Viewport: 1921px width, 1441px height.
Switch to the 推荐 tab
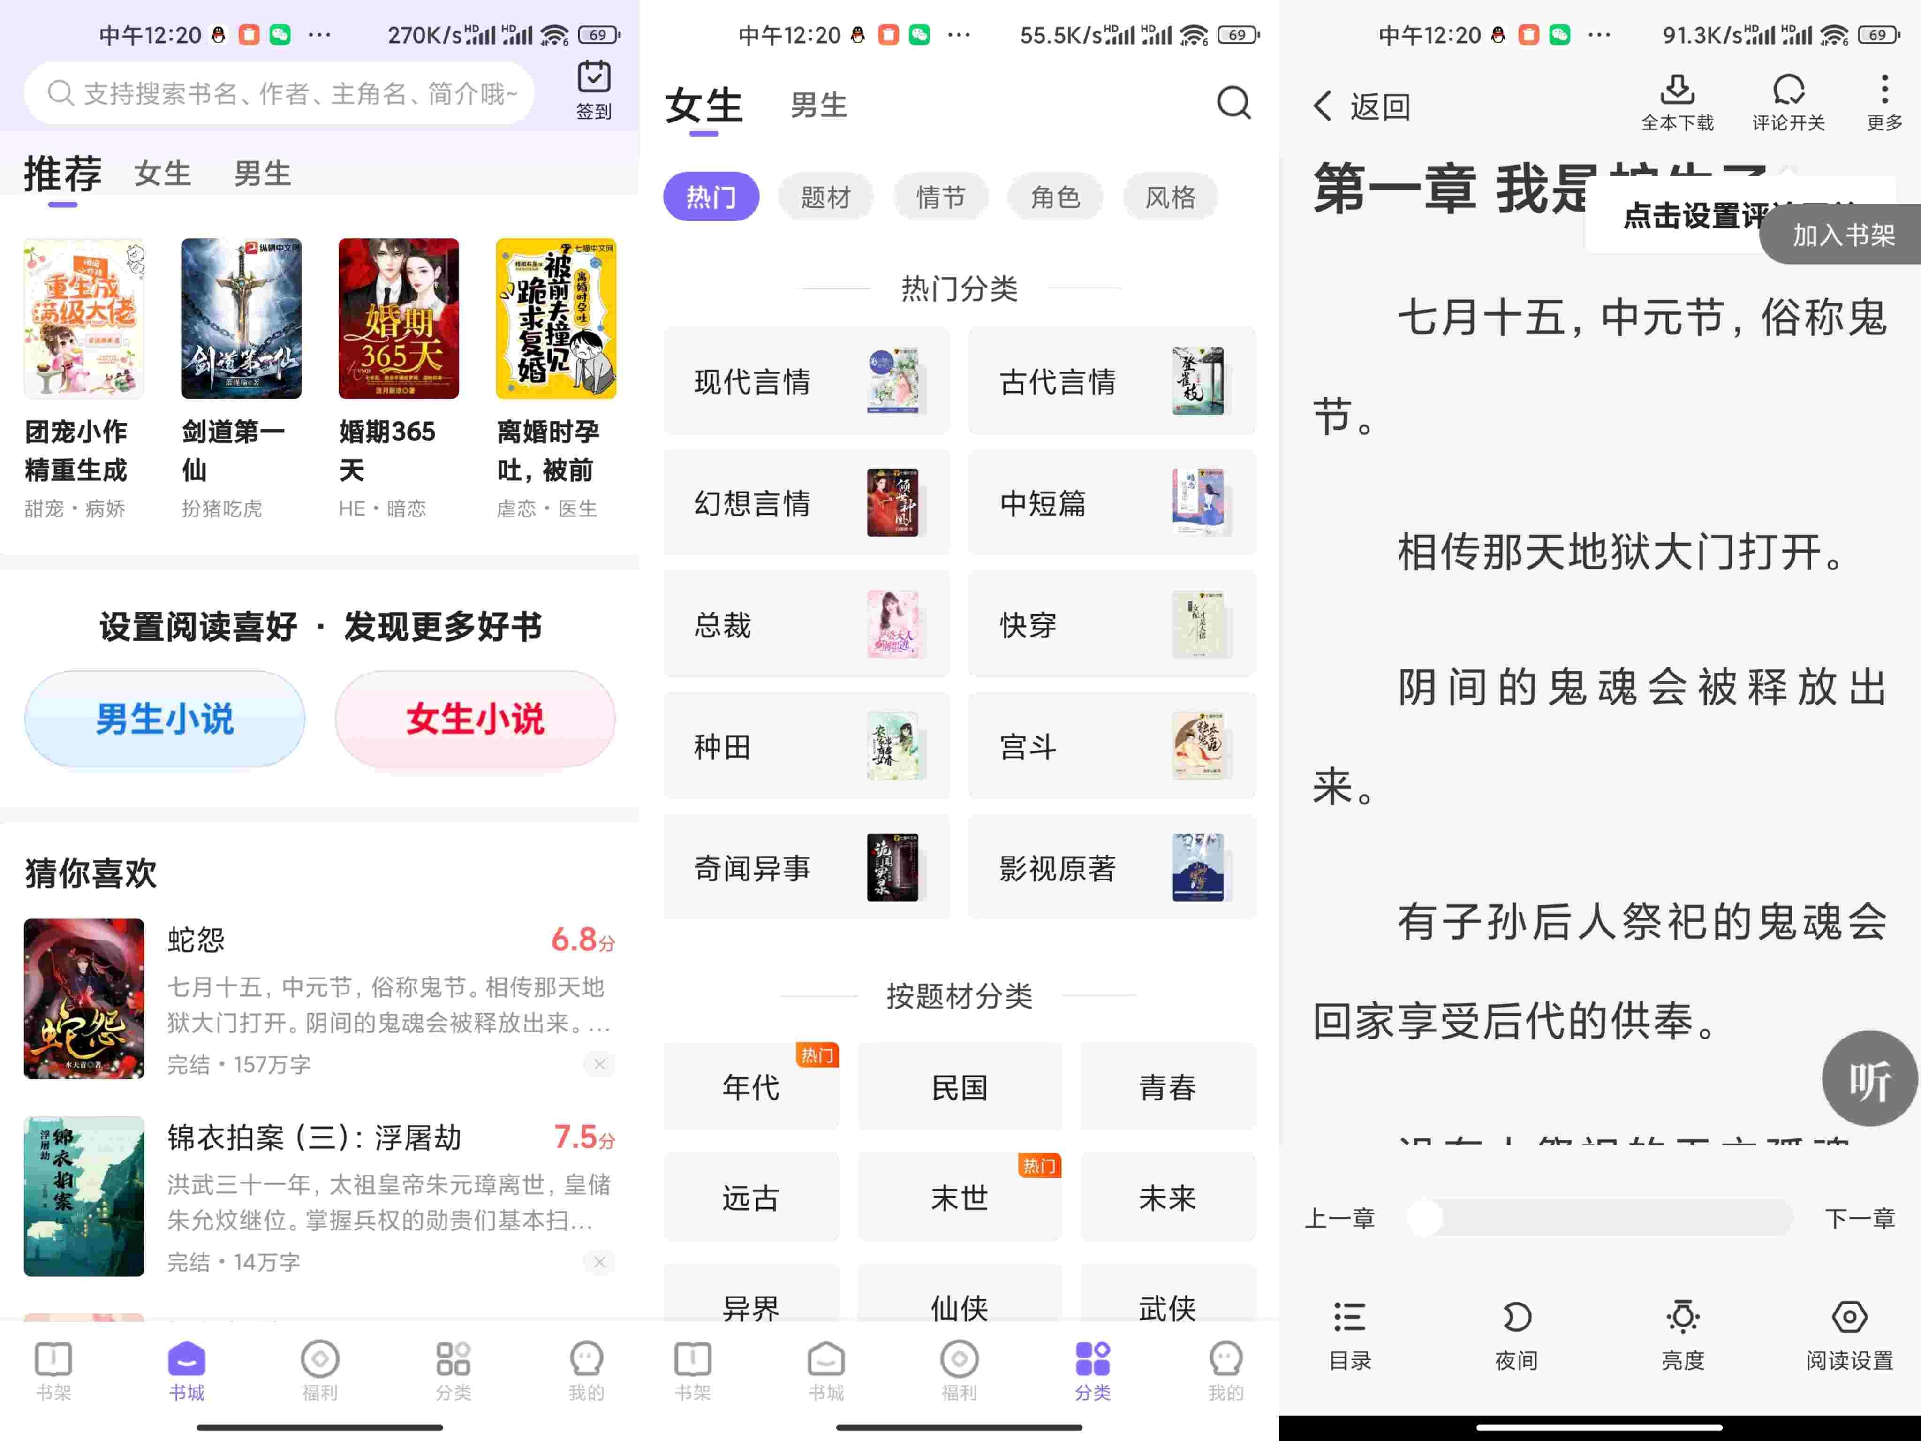click(61, 172)
